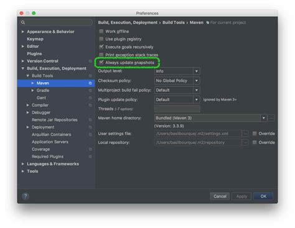Click project-level icon beside Required Plugins
This screenshot has width=295, height=228.
90,157
